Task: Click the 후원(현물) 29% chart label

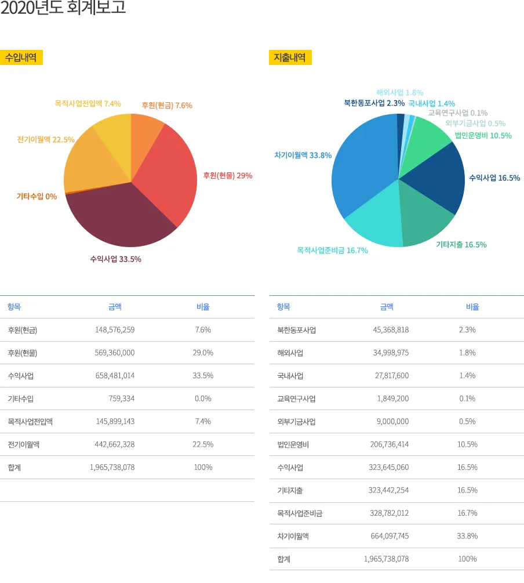Action: [227, 176]
